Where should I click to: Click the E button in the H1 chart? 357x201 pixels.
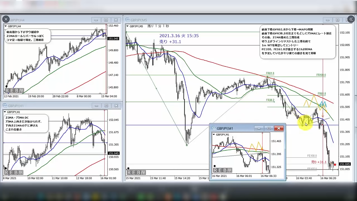(11, 173)
